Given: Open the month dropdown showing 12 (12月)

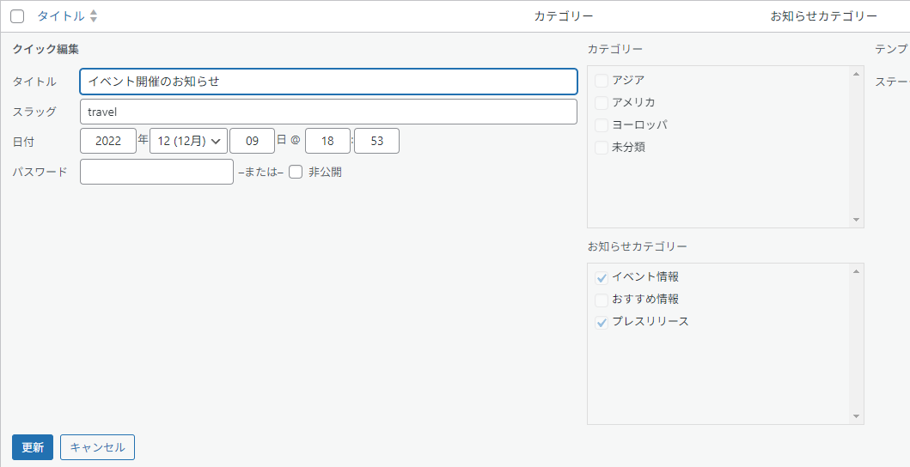Looking at the screenshot, I should click(188, 141).
